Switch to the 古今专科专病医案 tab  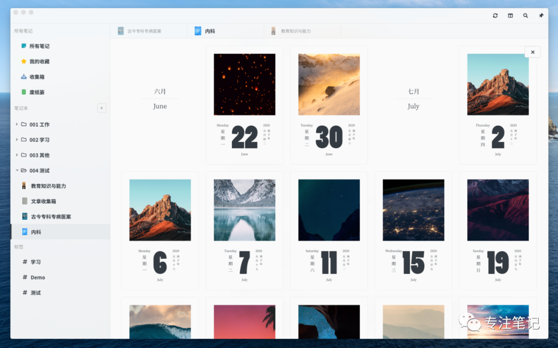(x=148, y=31)
